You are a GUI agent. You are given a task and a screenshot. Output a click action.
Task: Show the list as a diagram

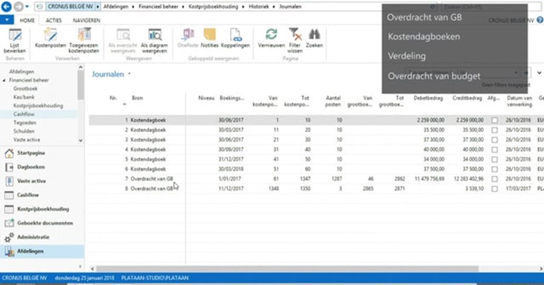(x=155, y=41)
